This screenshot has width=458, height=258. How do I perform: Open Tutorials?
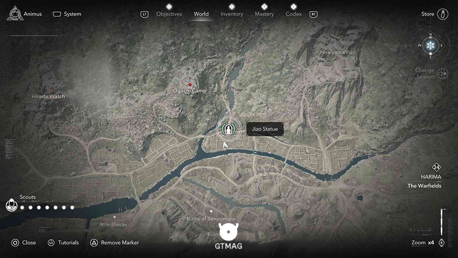tap(63, 242)
